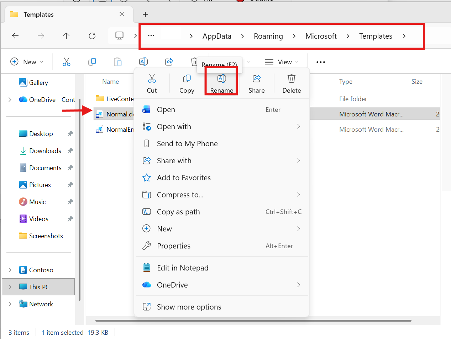The width and height of the screenshot is (451, 339).
Task: Go up one folder level
Action: click(x=66, y=35)
